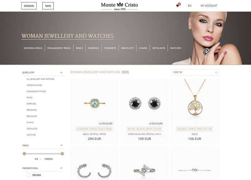Open Cushion Topaz Gold Ring product image
This screenshot has width=251, height=180.
tap(94, 103)
